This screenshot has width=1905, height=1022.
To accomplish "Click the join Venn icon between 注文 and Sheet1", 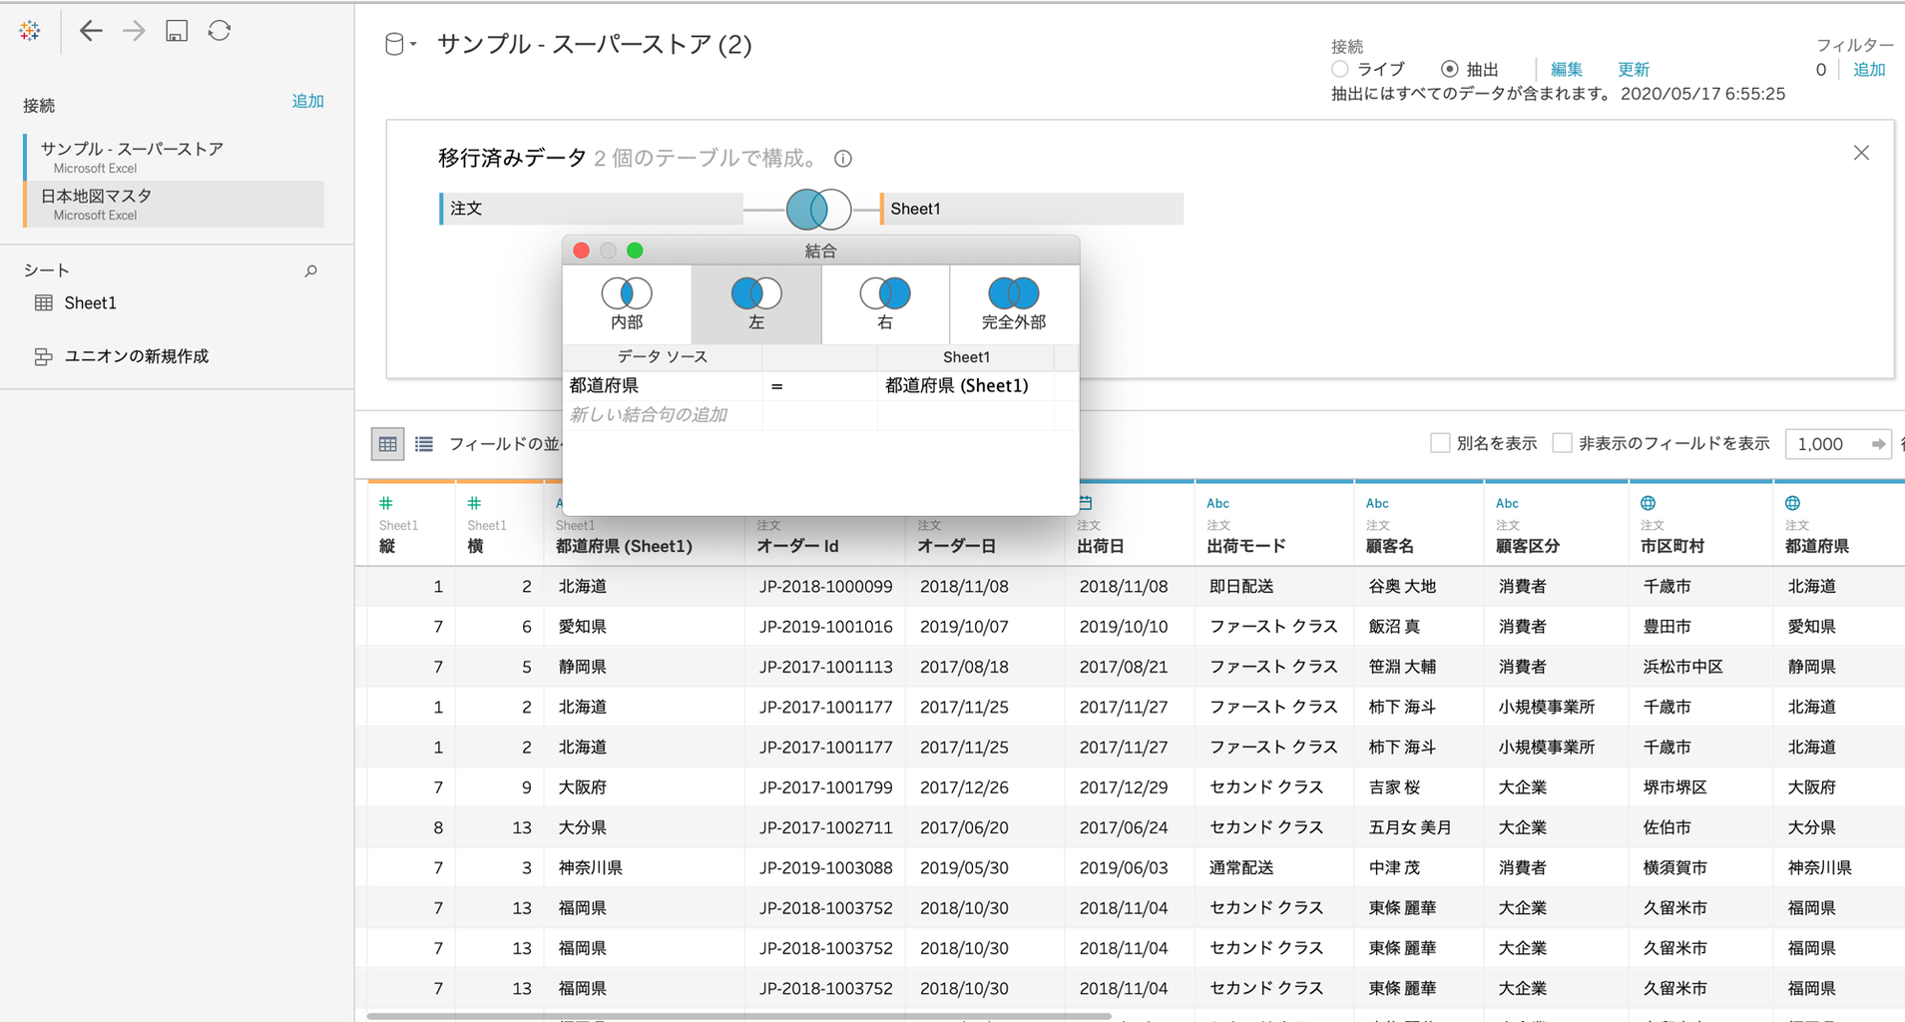I will point(818,209).
